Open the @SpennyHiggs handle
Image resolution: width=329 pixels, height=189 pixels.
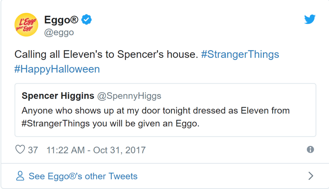tap(129, 96)
